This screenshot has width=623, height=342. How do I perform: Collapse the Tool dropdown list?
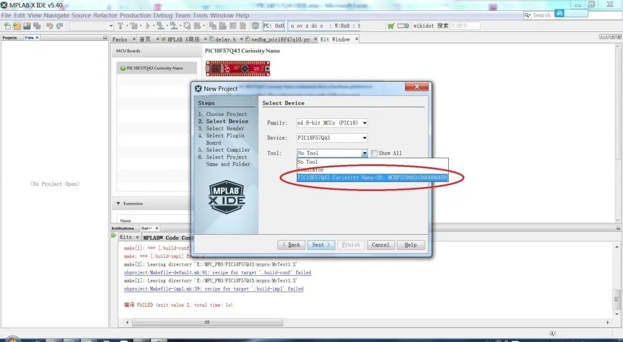tap(364, 153)
